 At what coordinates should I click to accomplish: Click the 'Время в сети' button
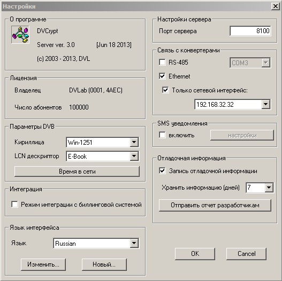77,171
